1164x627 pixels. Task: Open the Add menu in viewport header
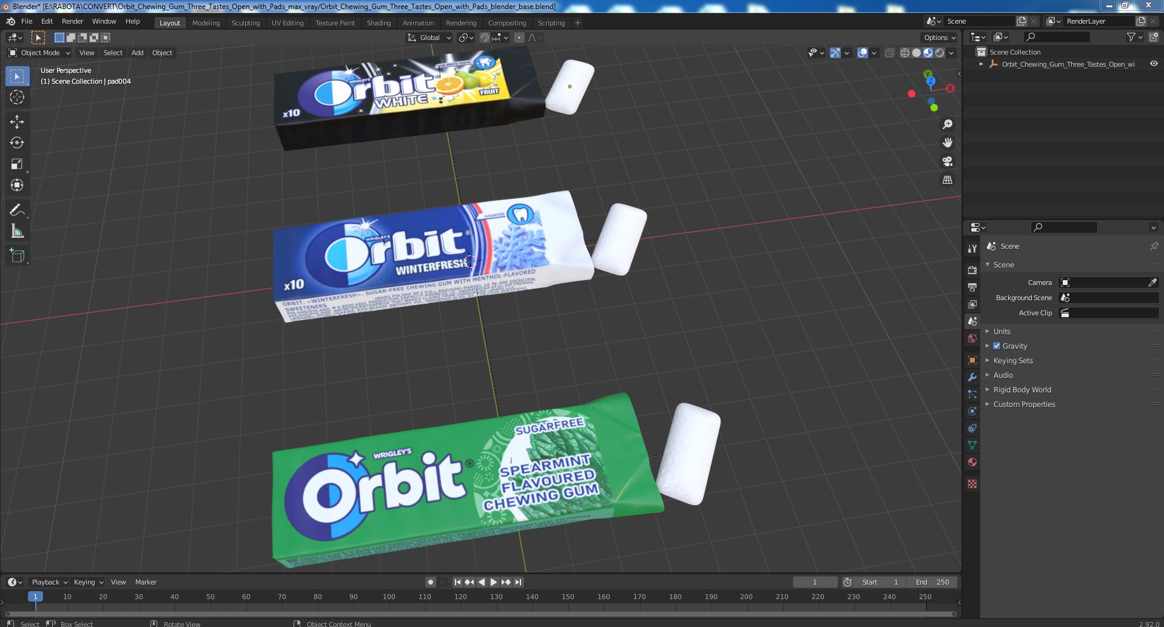pos(138,53)
